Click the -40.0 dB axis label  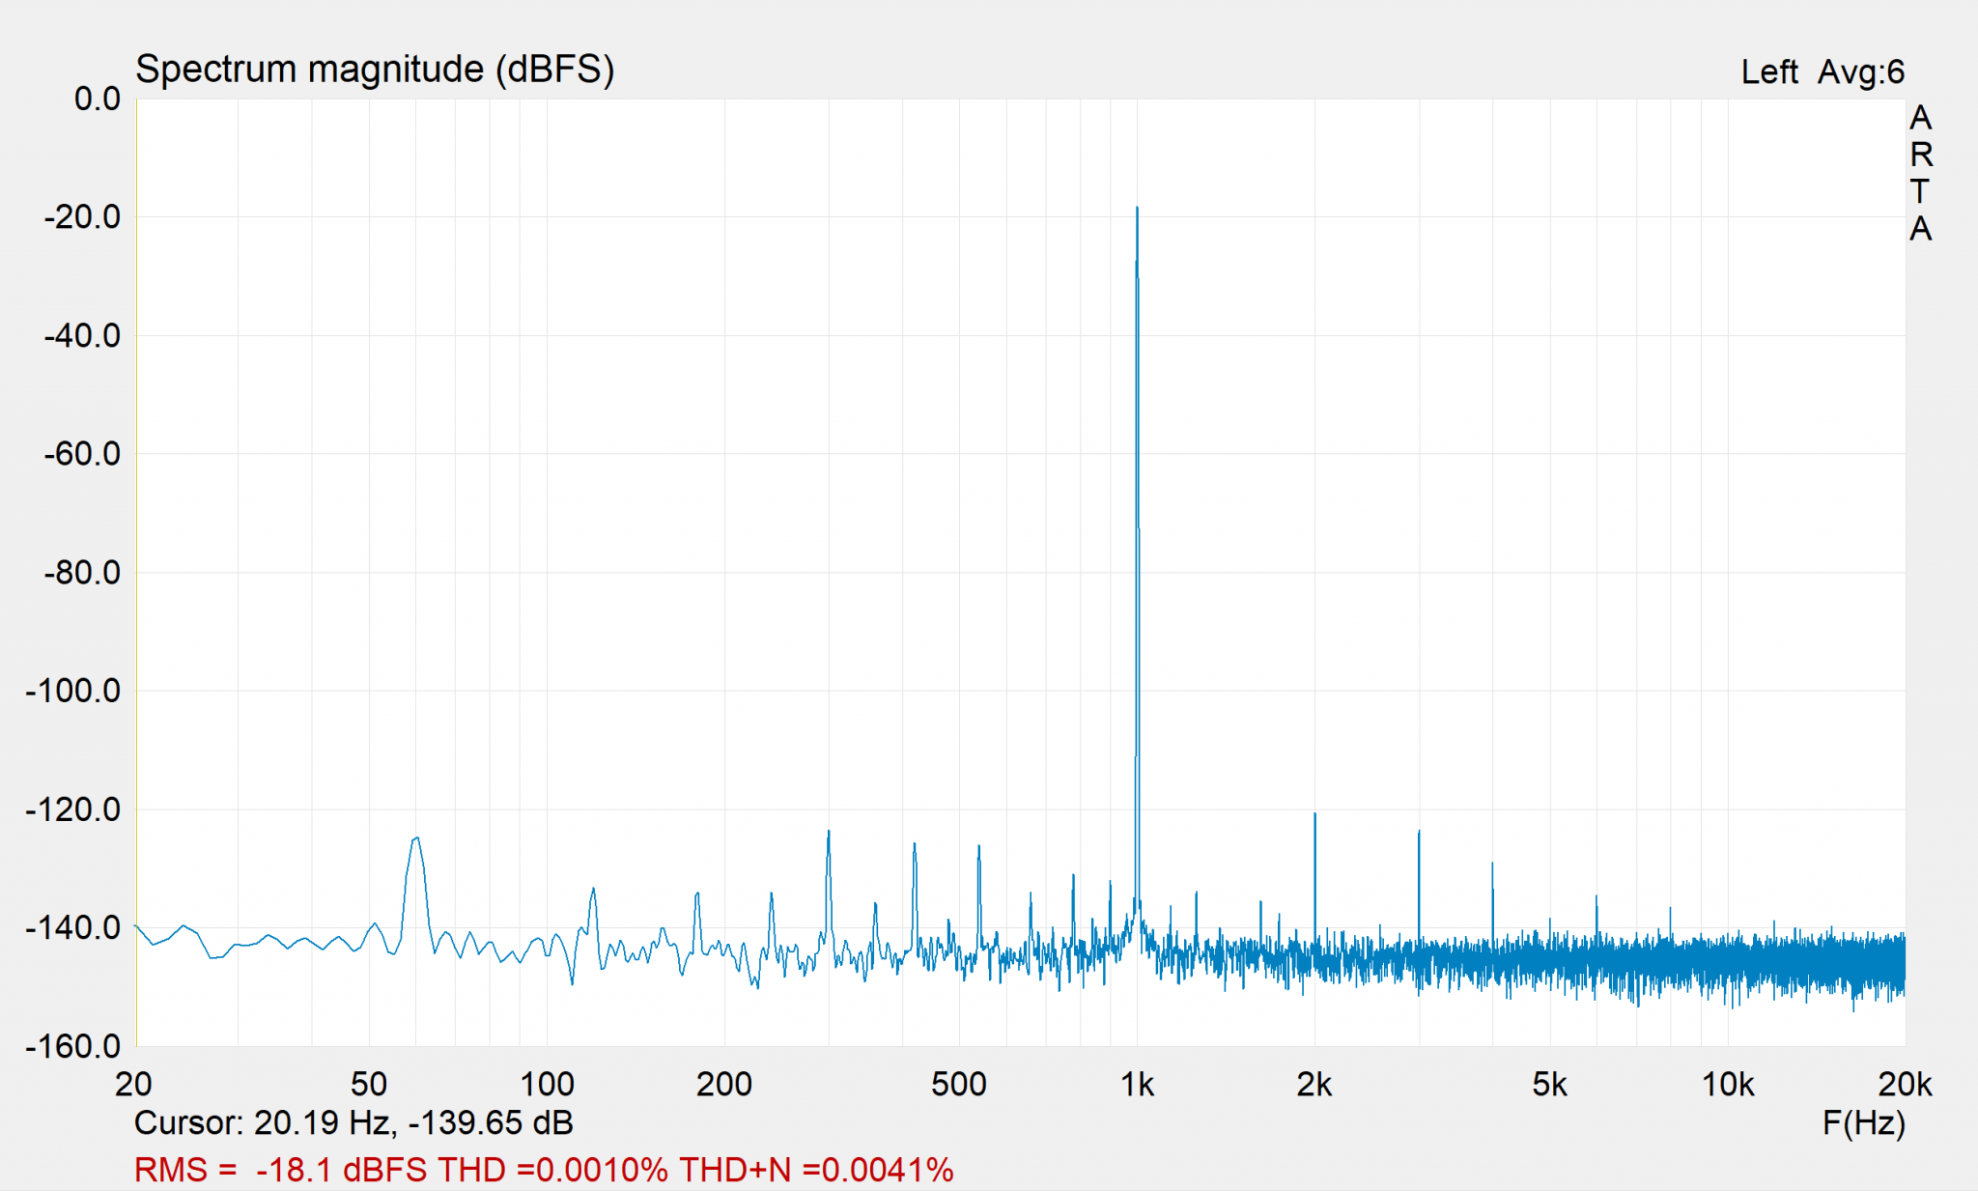pyautogui.click(x=83, y=336)
